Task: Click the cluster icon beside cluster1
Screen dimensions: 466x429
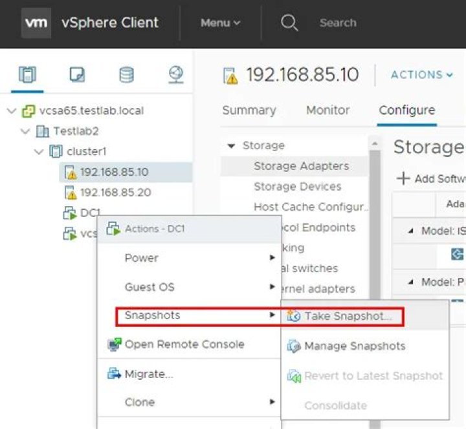Action: tap(56, 152)
